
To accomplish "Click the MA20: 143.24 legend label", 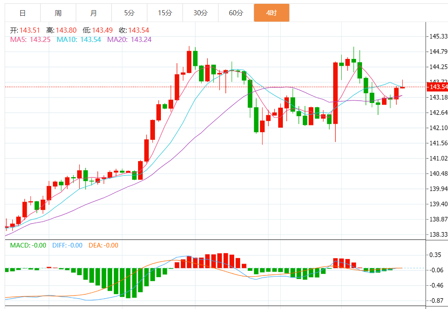I will tap(129, 39).
